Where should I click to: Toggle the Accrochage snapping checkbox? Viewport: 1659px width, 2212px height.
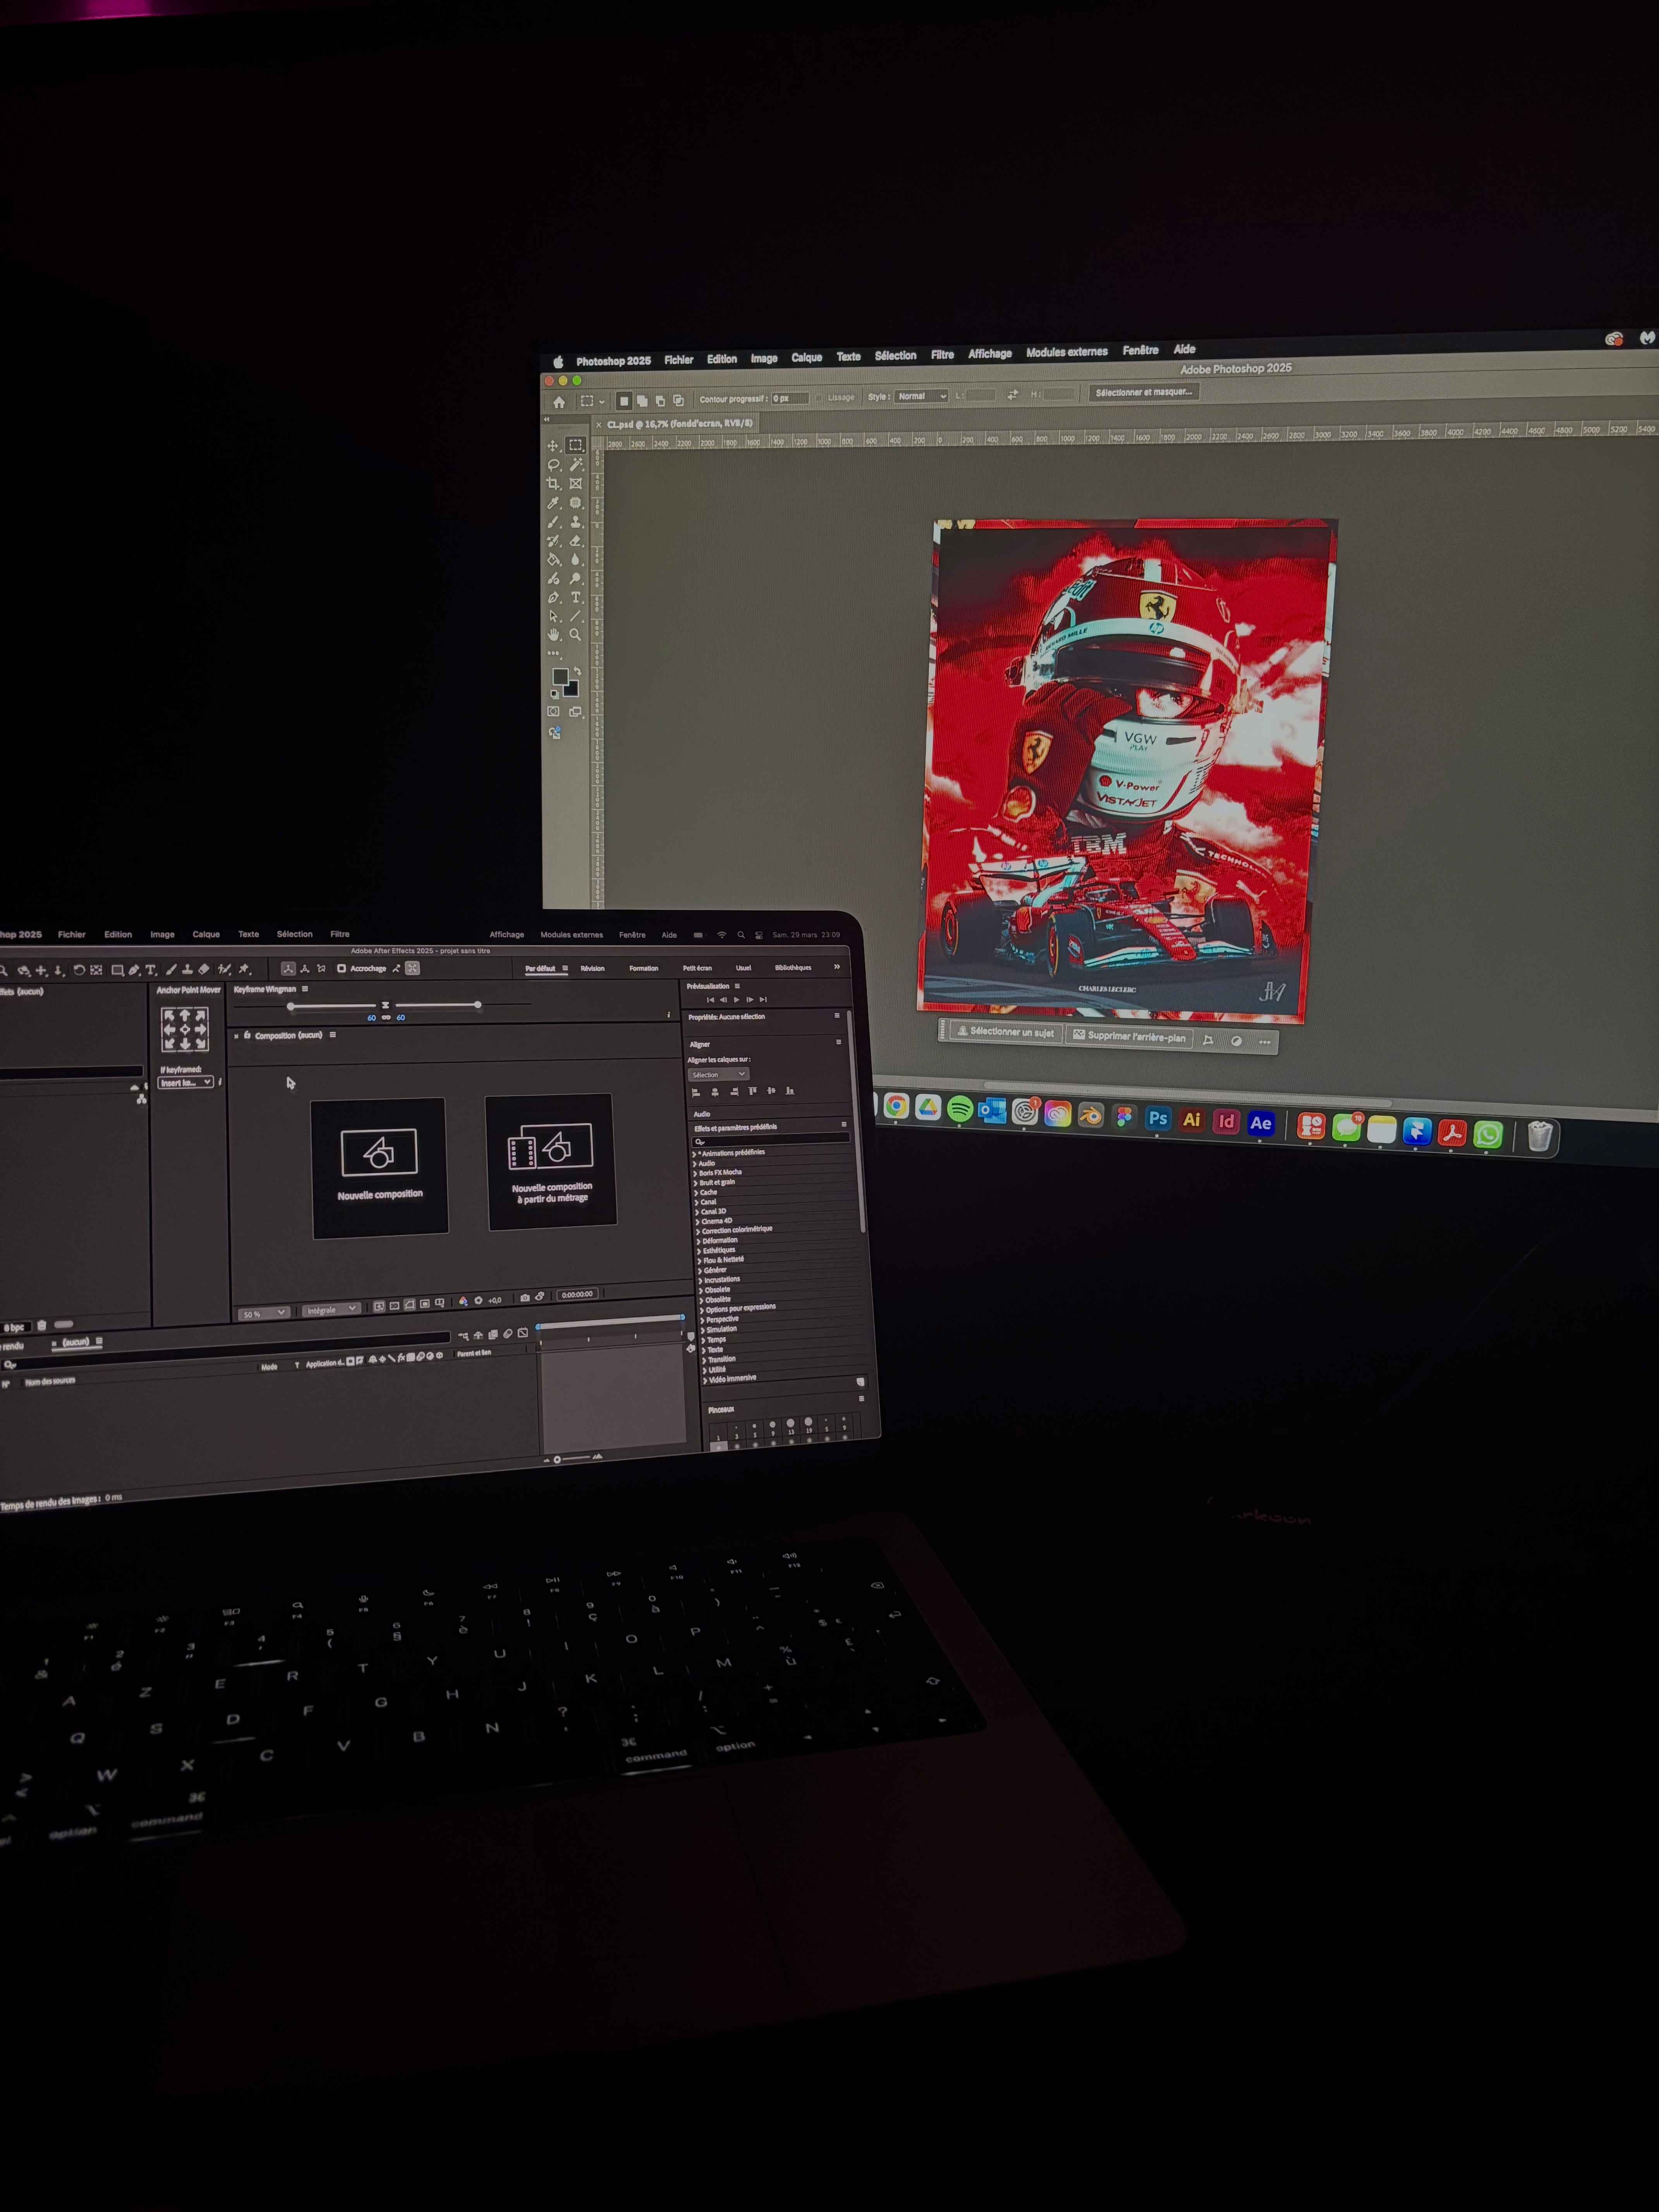point(342,968)
